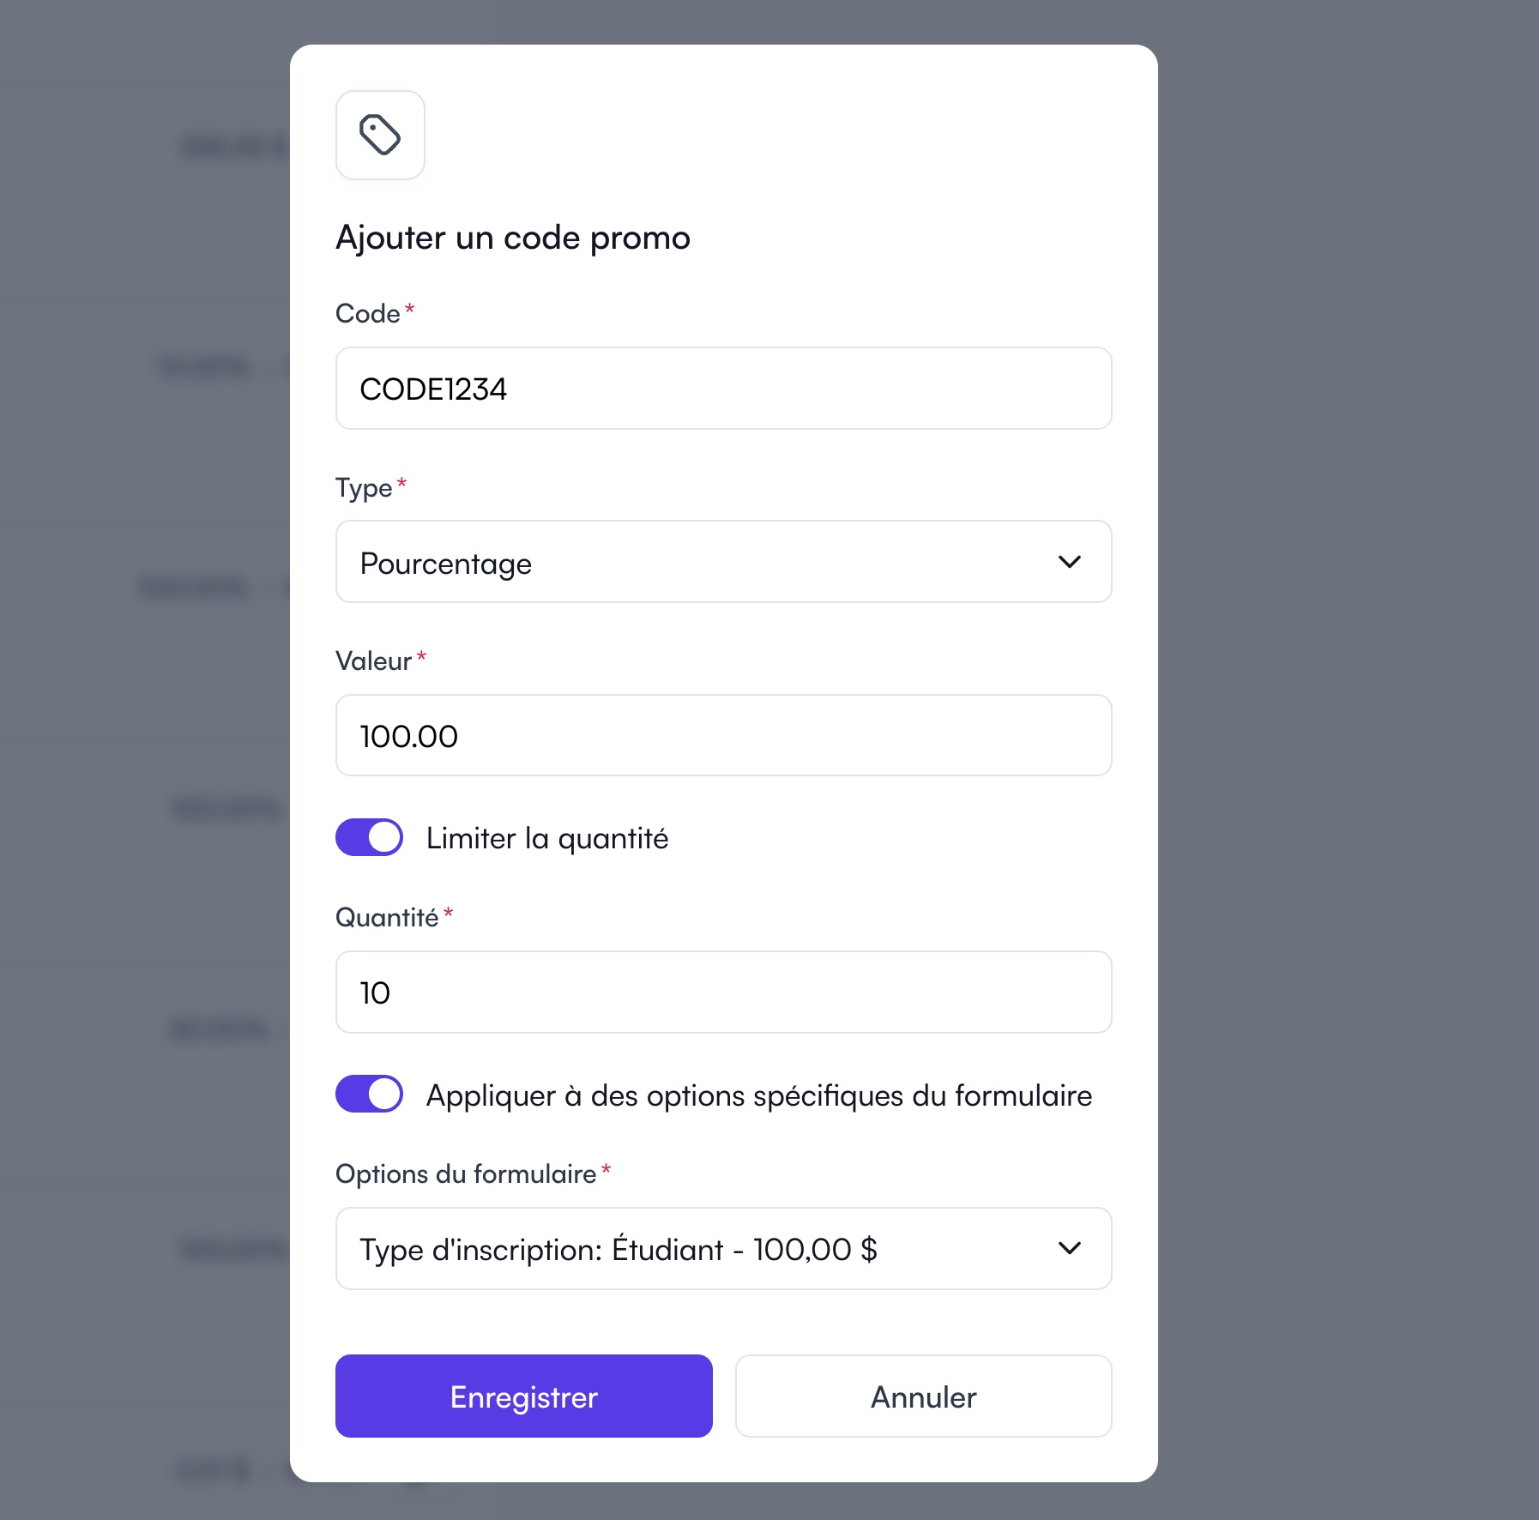Click the "Quantité" field label

[387, 918]
